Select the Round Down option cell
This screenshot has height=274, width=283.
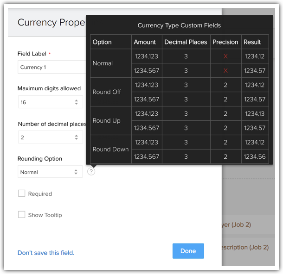pos(110,149)
